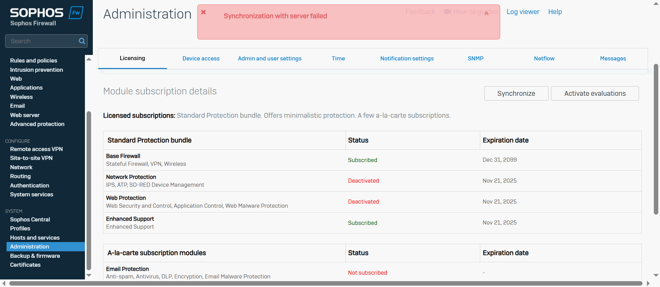Click the Sophos Firewall logo
The width and height of the screenshot is (660, 287).
point(46,16)
